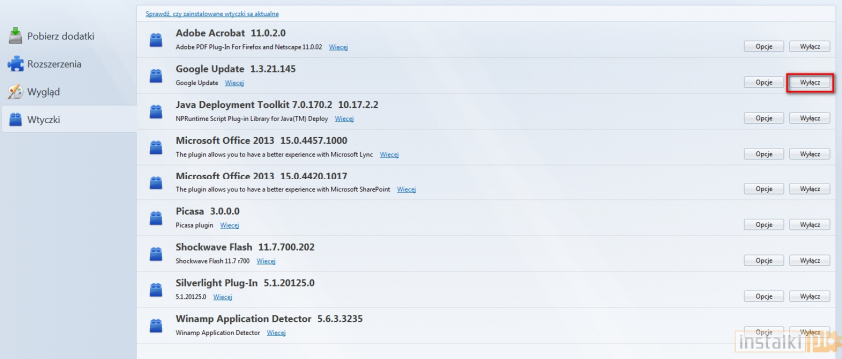Image resolution: width=842 pixels, height=359 pixels.
Task: Open Więcej link for Adobe Acrobat
Action: coord(338,47)
